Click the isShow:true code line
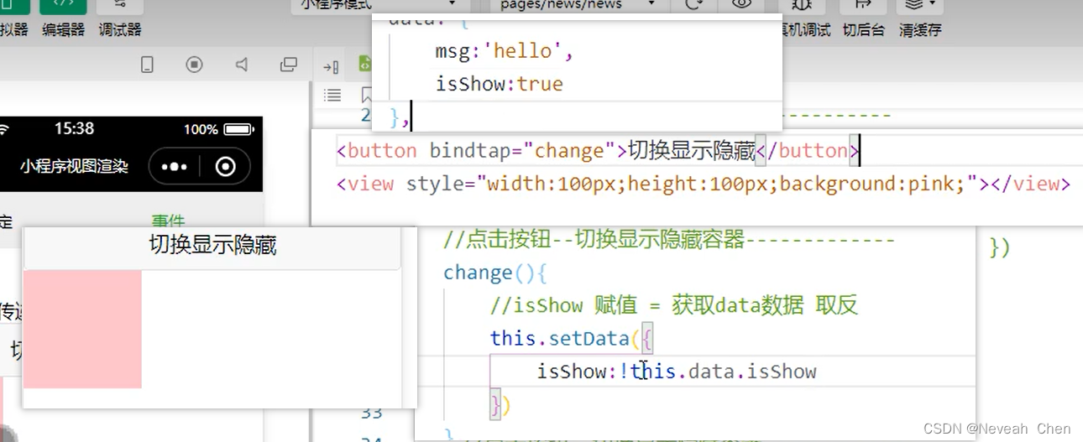The image size is (1083, 442). [x=499, y=84]
